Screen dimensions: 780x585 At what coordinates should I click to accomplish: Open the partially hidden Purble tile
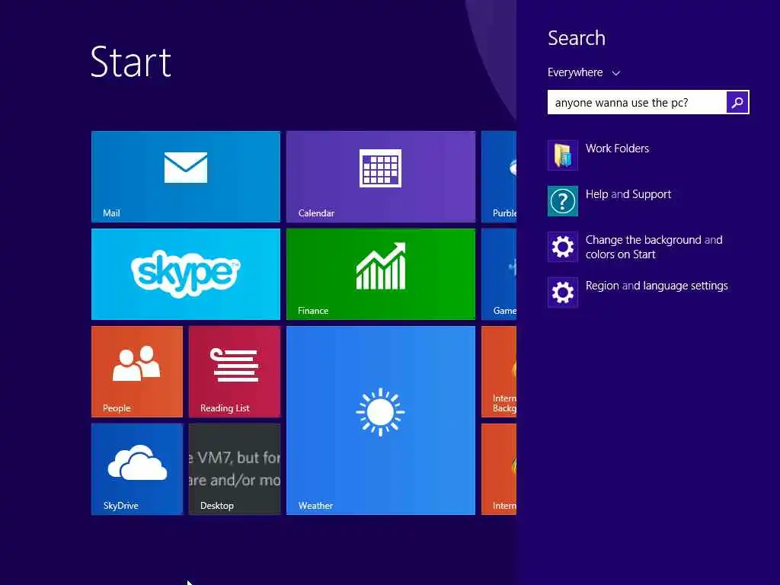coord(499,177)
